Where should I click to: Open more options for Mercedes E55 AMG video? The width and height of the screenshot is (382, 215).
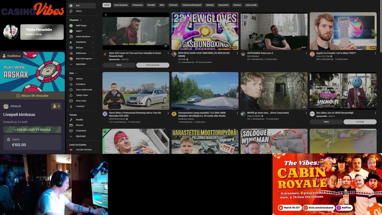point(168,113)
